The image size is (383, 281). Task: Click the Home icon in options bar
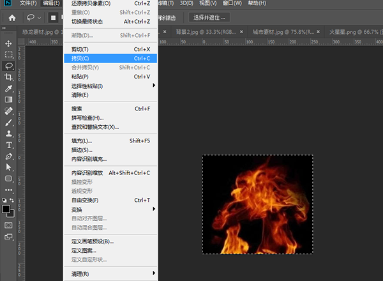pyautogui.click(x=11, y=17)
